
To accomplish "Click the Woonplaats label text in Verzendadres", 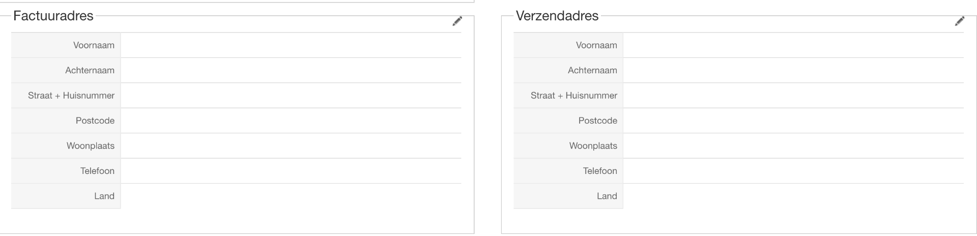I will coord(593,146).
